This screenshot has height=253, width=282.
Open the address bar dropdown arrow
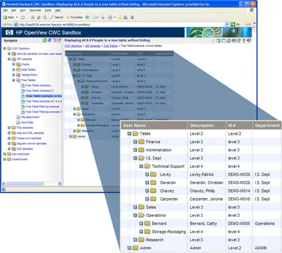point(227,24)
